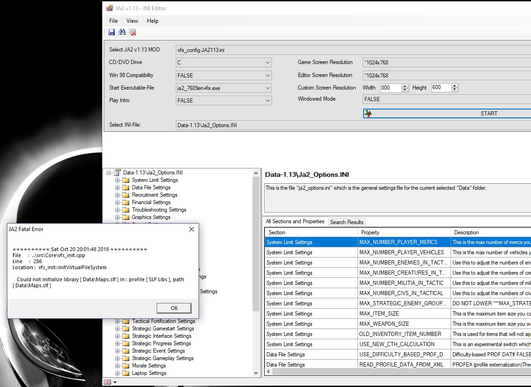531x387 pixels.
Task: Click the Recruitment Settings folder icon
Action: 126,195
